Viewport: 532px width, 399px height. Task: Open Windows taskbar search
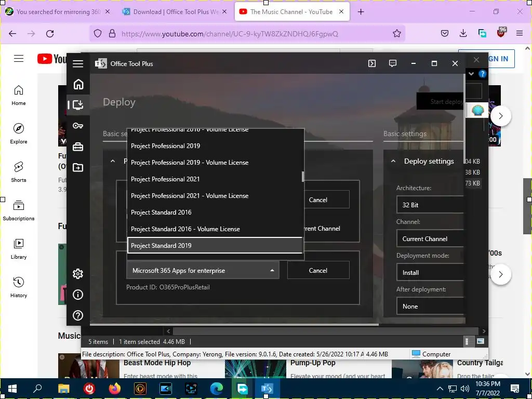click(x=37, y=389)
